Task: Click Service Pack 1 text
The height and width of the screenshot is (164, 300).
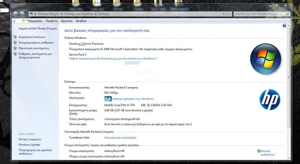Action: [x=78, y=55]
